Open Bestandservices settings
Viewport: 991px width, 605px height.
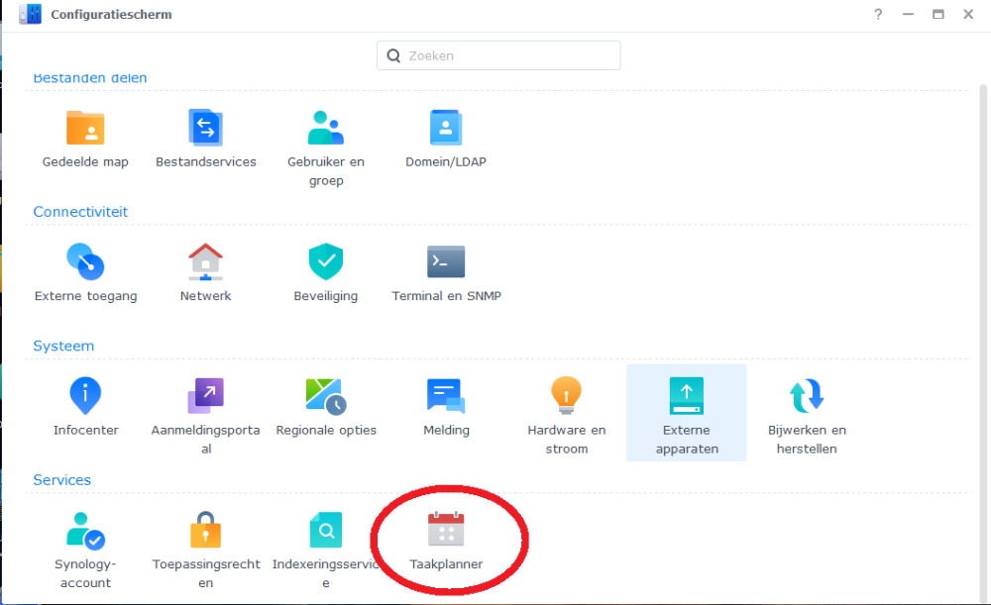point(205,128)
